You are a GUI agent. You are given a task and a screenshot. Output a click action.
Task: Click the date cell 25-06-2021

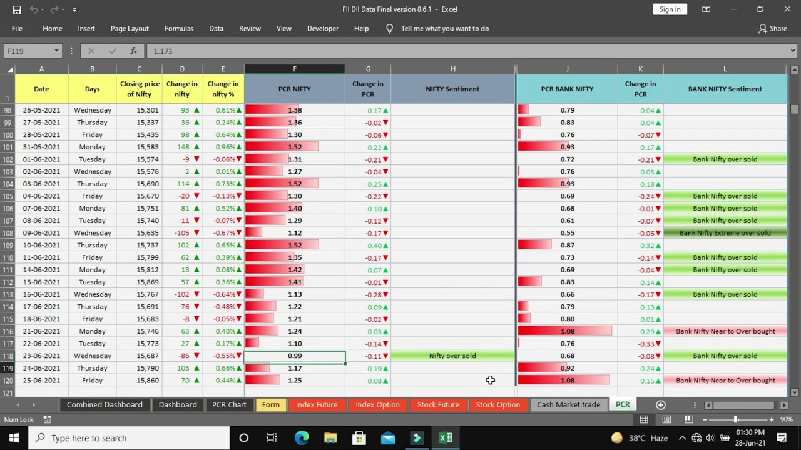(41, 381)
